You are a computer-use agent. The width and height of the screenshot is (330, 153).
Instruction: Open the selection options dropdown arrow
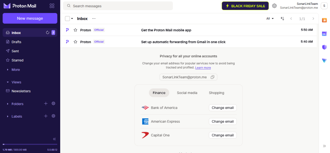click(72, 19)
